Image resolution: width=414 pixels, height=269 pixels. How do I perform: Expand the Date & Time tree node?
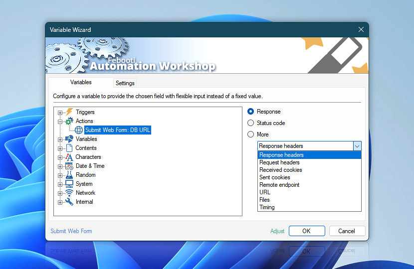coord(60,166)
